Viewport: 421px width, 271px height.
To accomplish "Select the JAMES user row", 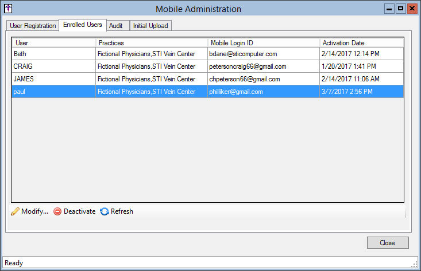I will [x=53, y=79].
